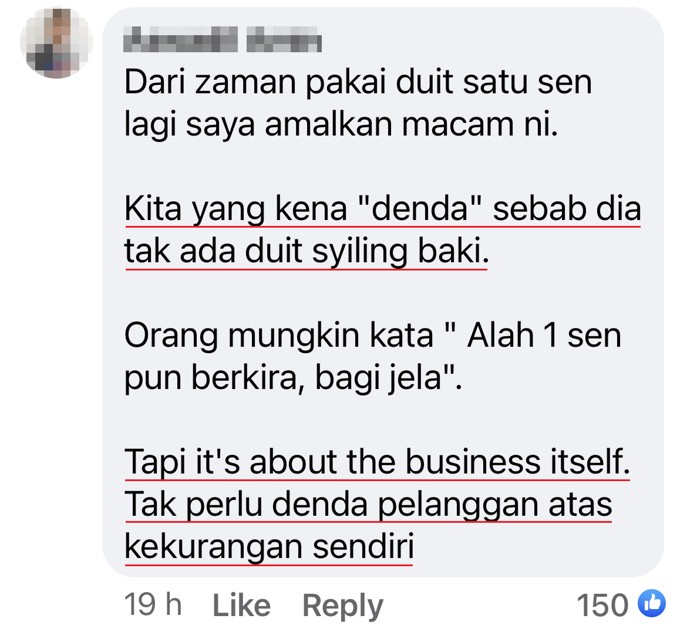
Task: Click the text "pun berkira, bagi jela"
Action: [x=293, y=378]
